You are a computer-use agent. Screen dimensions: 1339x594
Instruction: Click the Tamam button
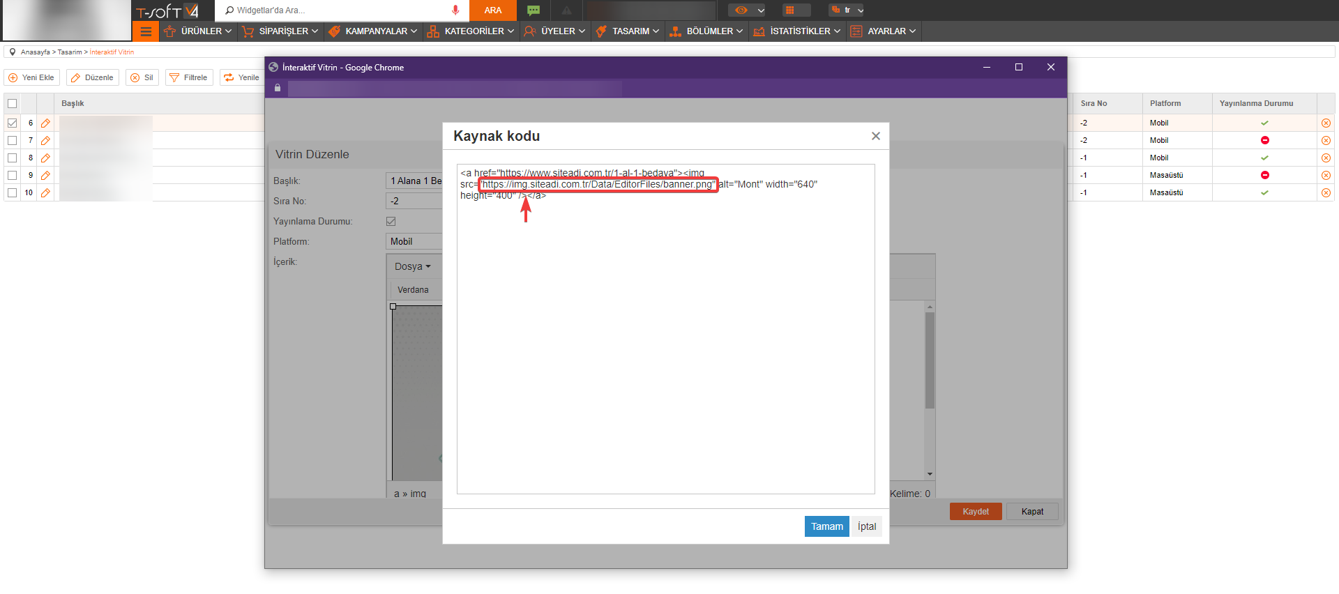point(826,526)
